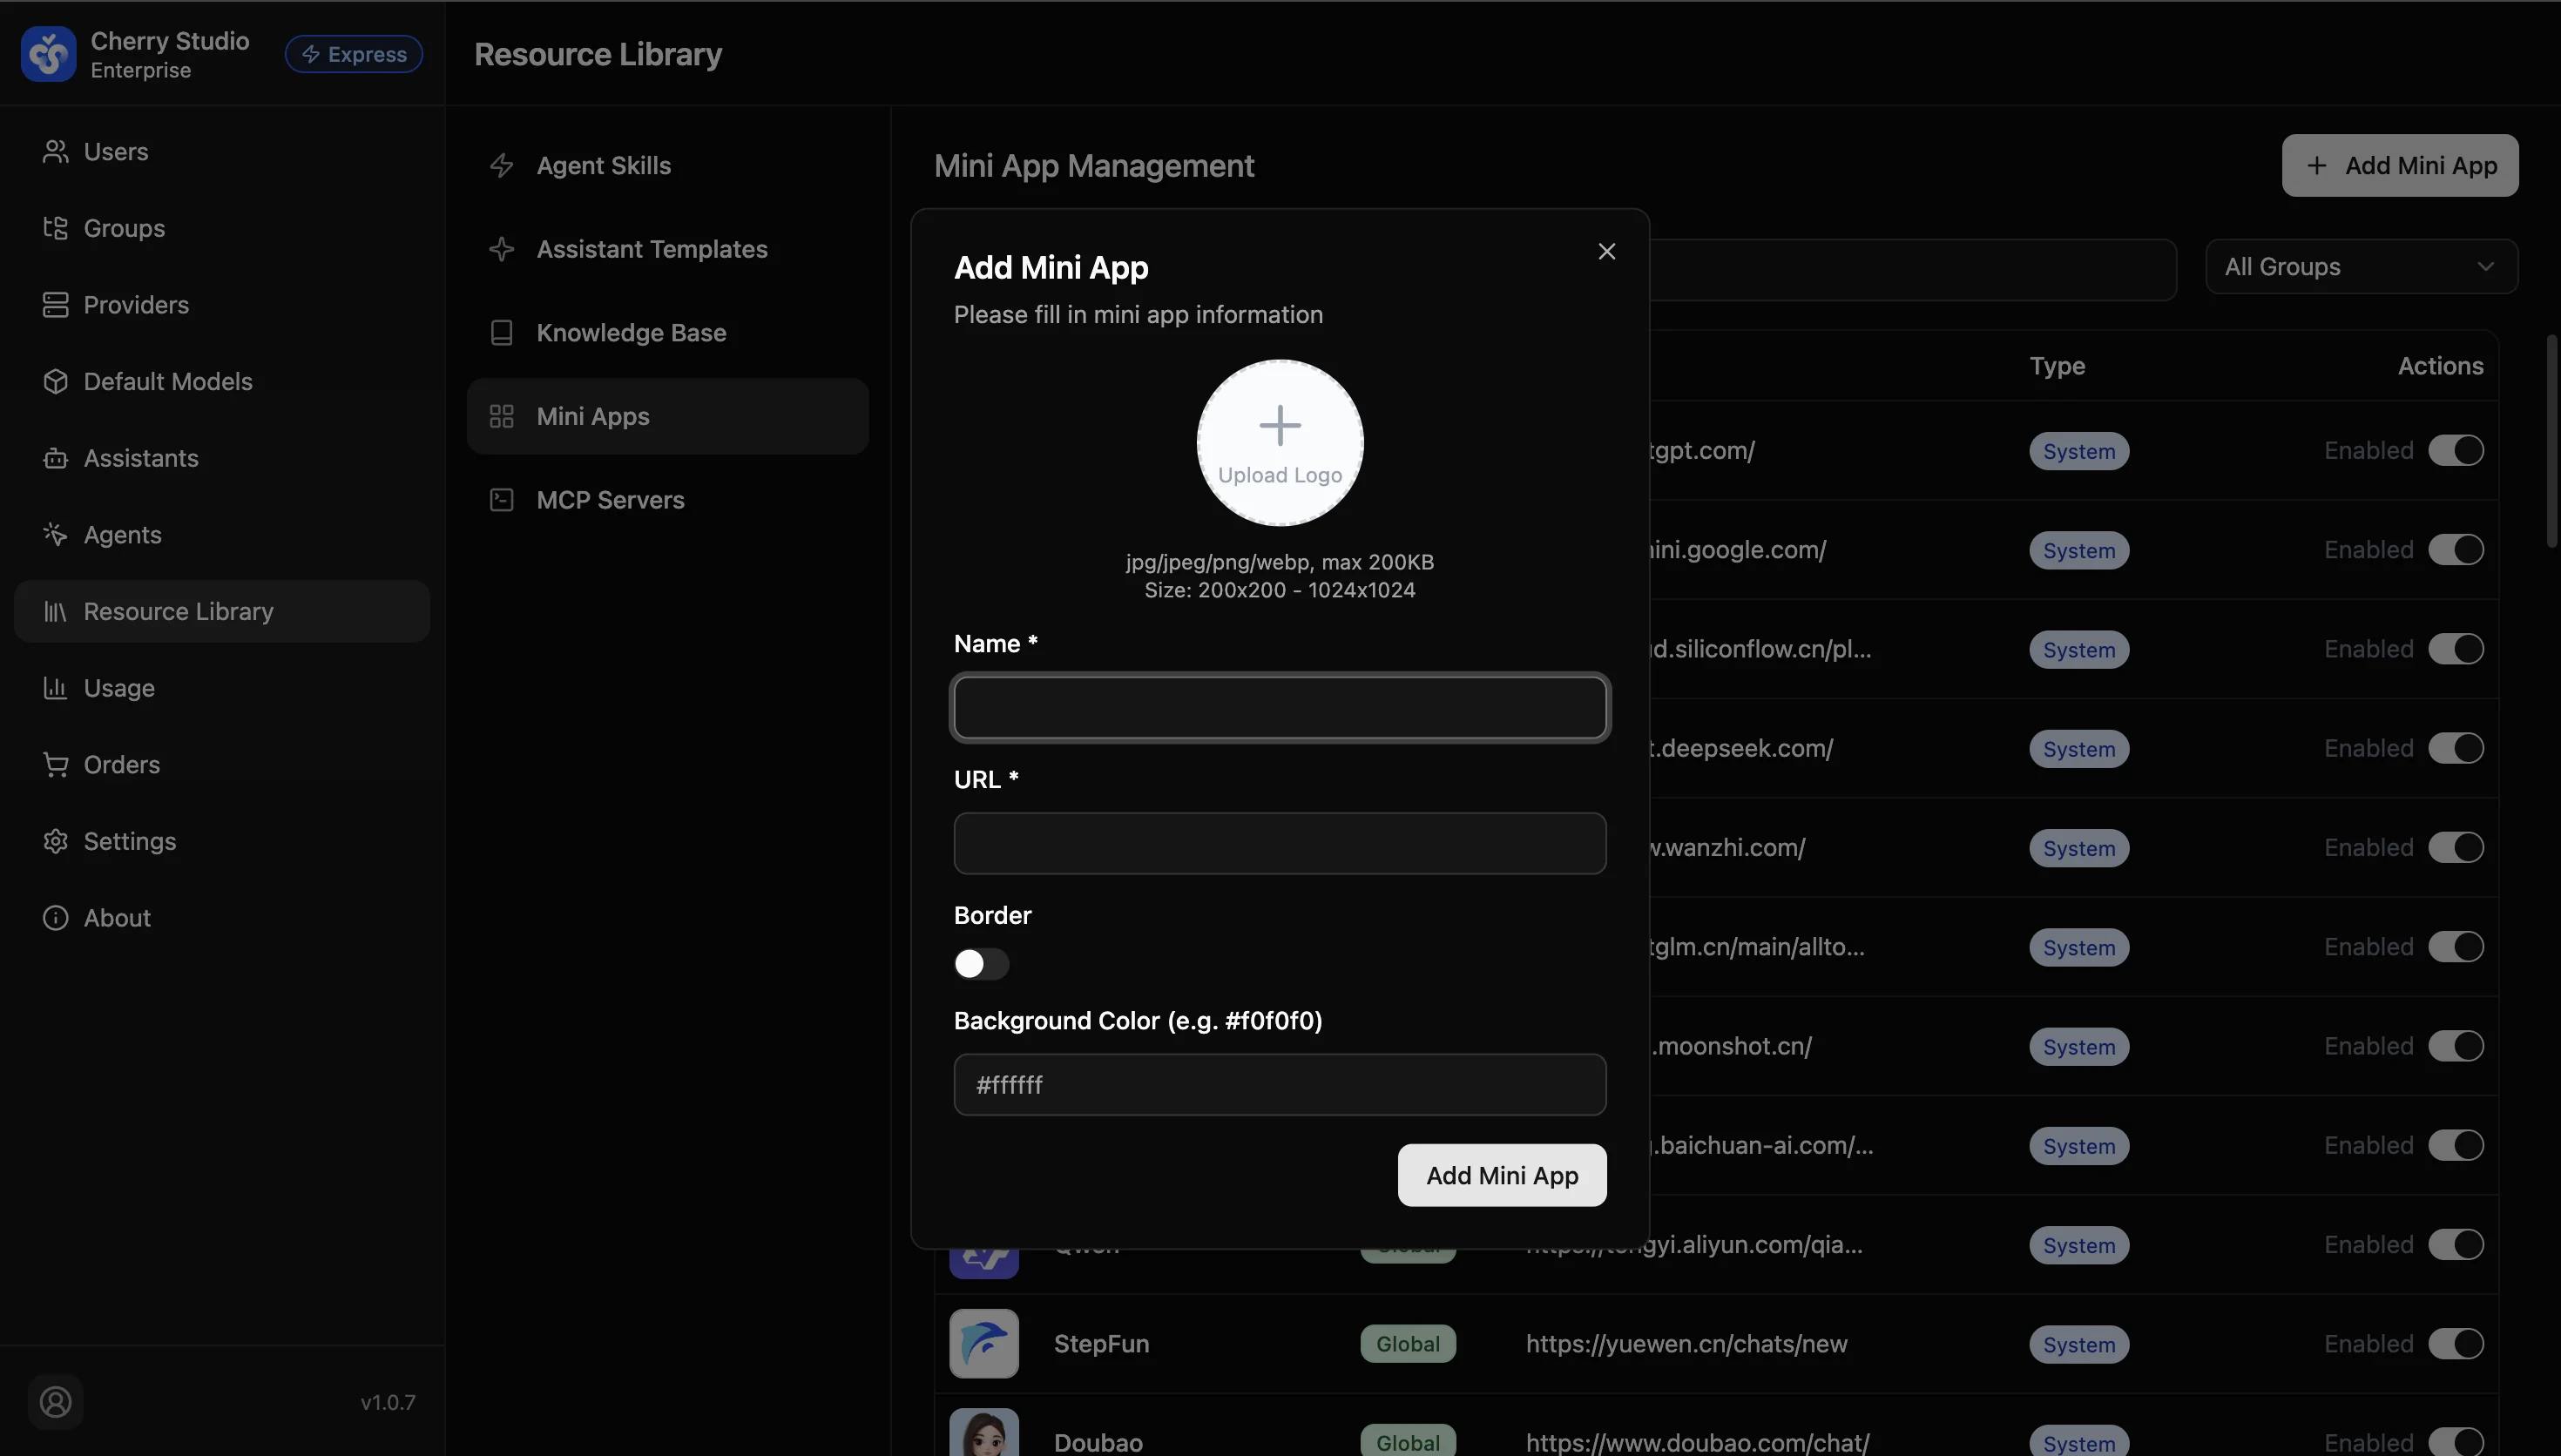Viewport: 2561px width, 1456px height.
Task: Open the Users page icon
Action: tap(55, 151)
